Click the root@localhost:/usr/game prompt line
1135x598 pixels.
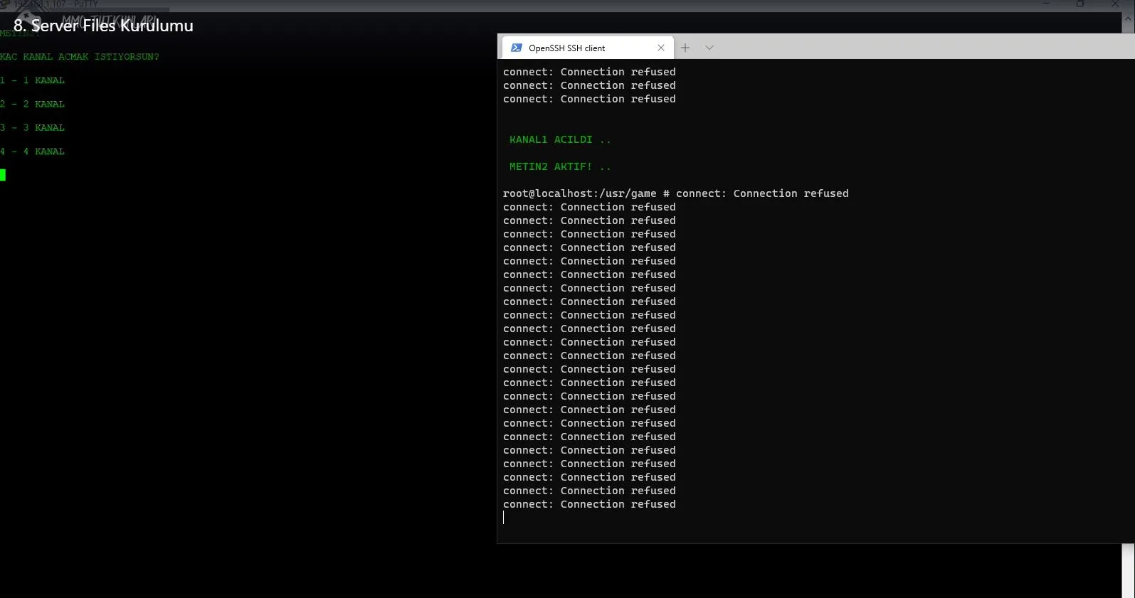point(675,193)
